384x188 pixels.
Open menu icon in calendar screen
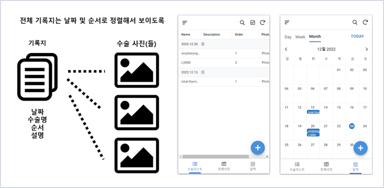pos(287,22)
